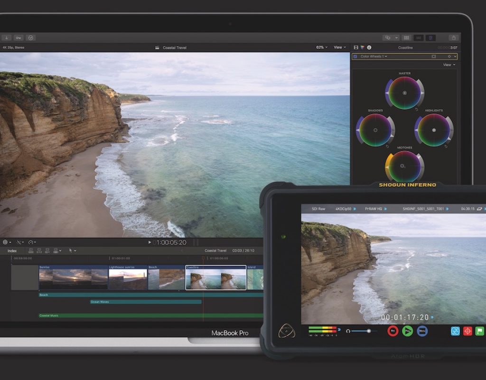Switch to the video inspector film icon

[x=356, y=47]
